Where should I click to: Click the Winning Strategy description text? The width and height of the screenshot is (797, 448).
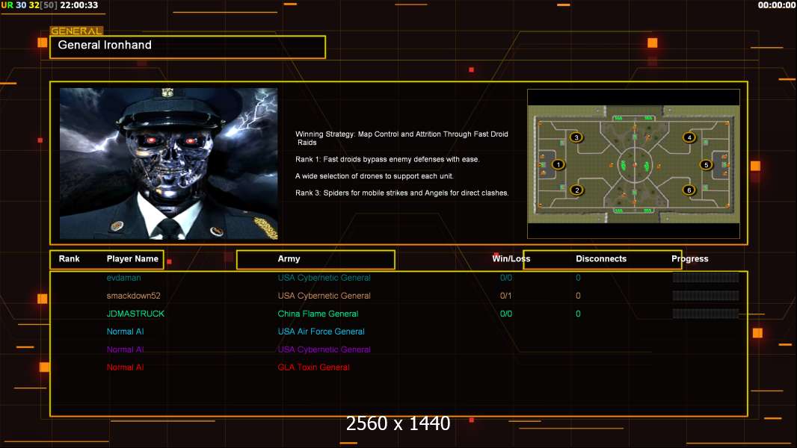401,138
